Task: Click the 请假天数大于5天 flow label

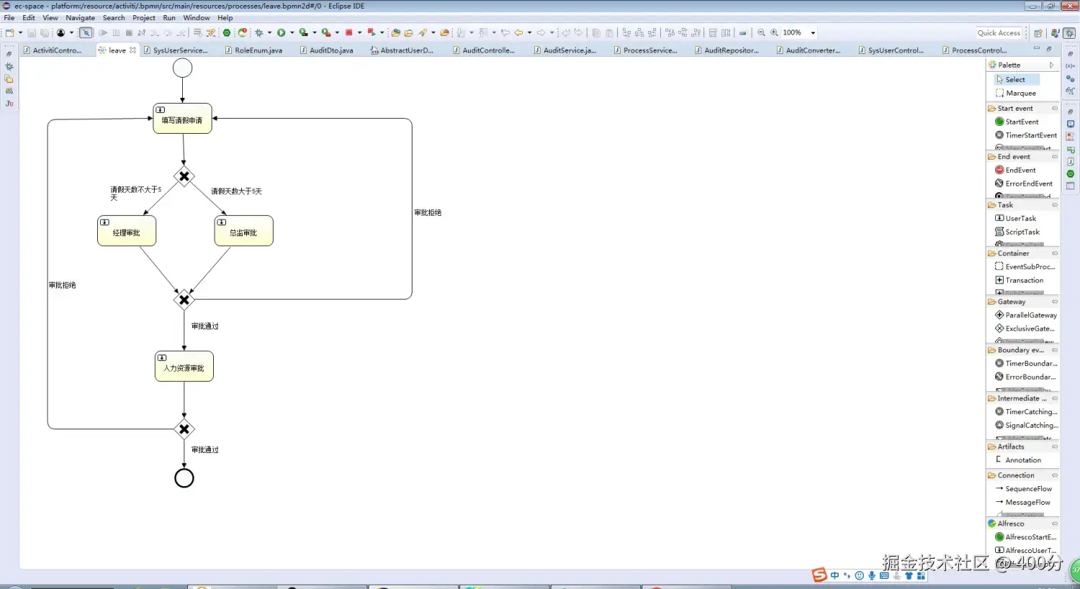Action: (236, 191)
